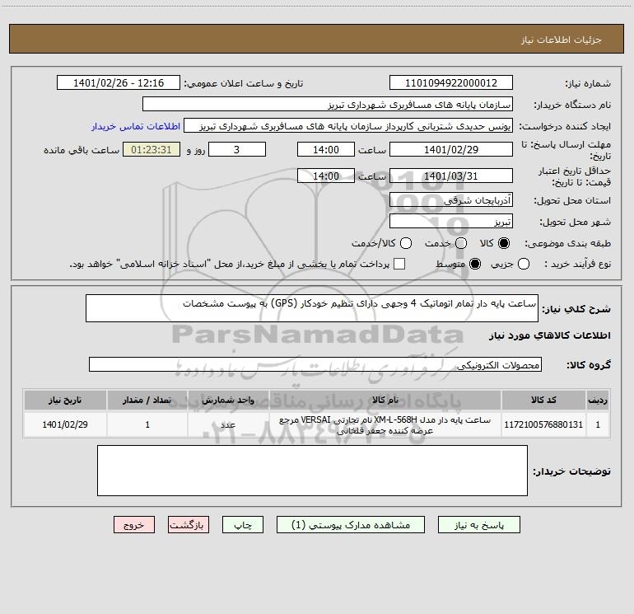Click the تاریخ نیاز column header
This screenshot has height=614, width=634.
(x=65, y=400)
